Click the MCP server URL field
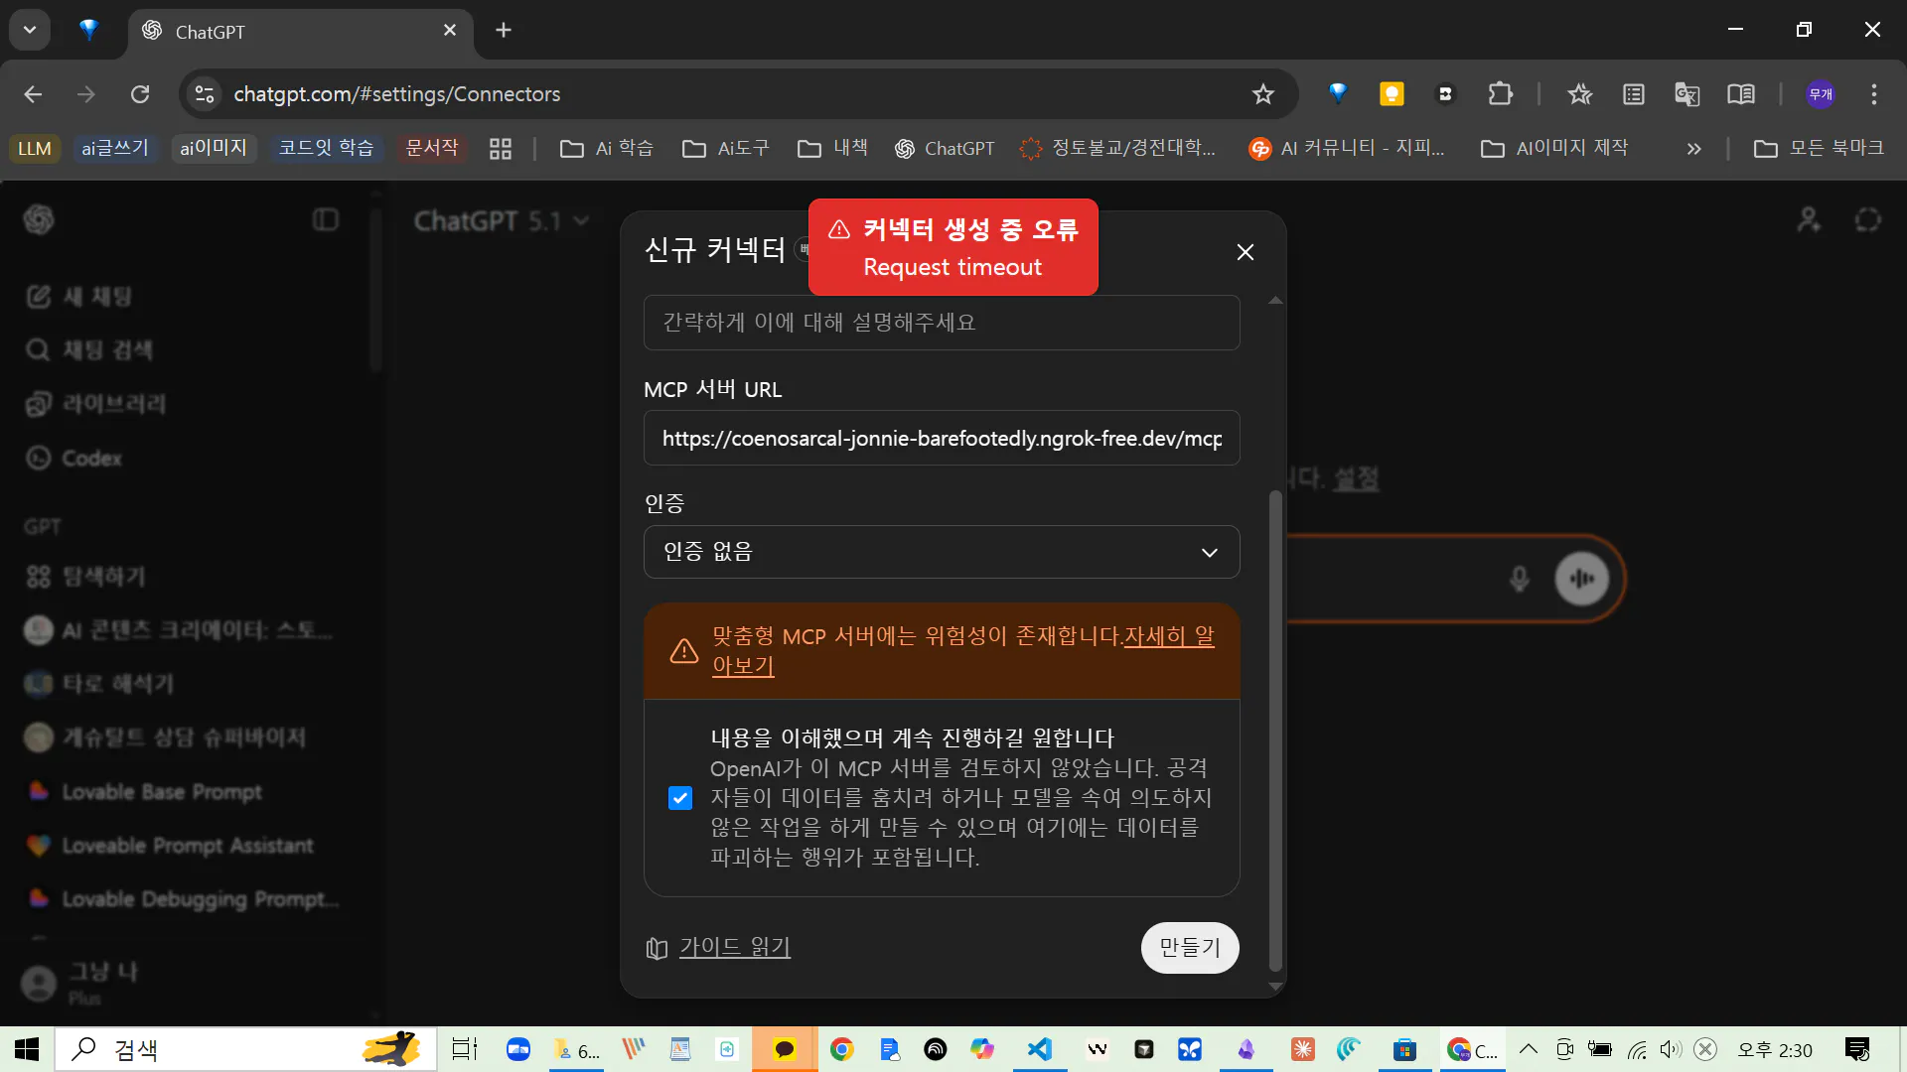Image resolution: width=1907 pixels, height=1072 pixels. click(941, 438)
